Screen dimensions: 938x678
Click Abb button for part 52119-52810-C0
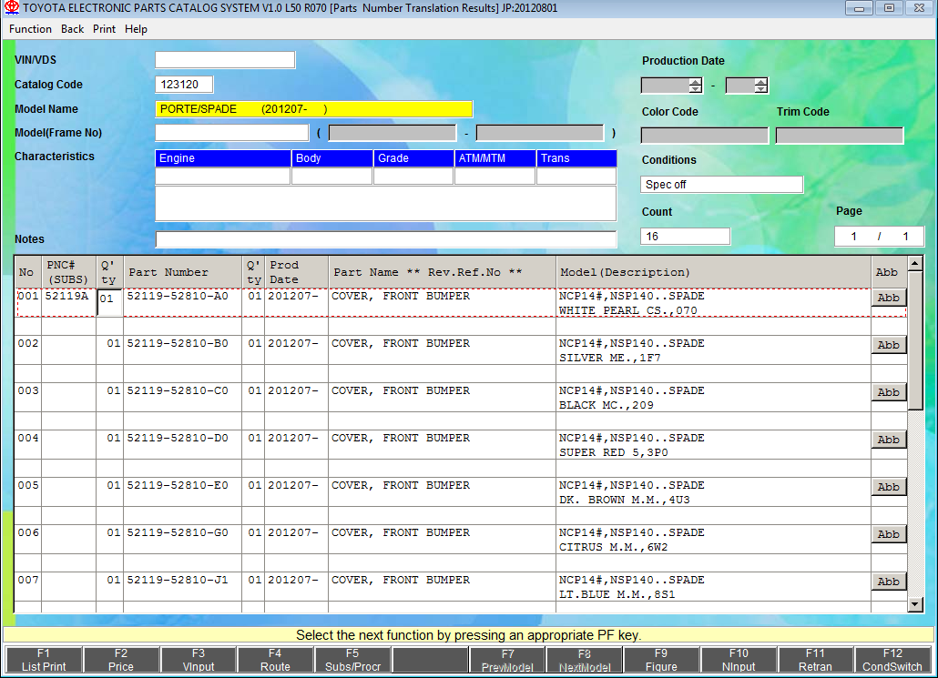[x=888, y=392]
